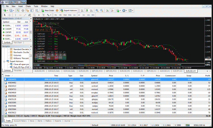Open the Templates dropdown arrow
Image resolution: width=213 pixels, height=128 pixels.
pos(133,11)
